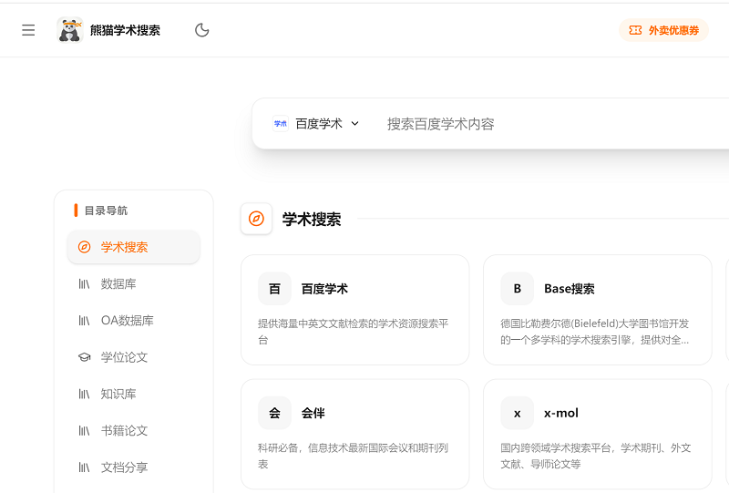Toggle dark mode moon icon
The width and height of the screenshot is (729, 493).
click(201, 30)
